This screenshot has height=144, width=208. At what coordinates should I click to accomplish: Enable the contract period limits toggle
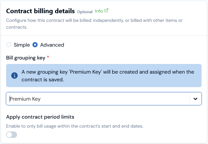tap(12, 135)
